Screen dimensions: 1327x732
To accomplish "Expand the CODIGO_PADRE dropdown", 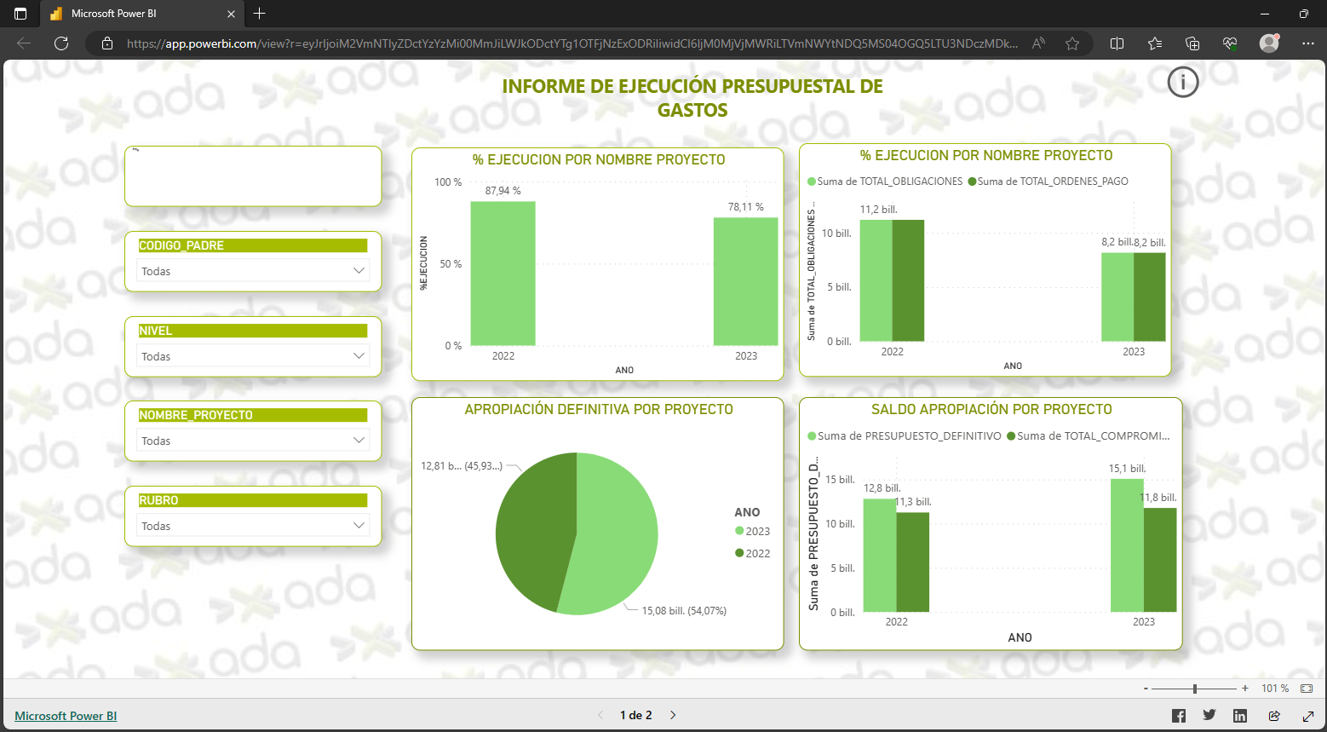I will point(253,271).
